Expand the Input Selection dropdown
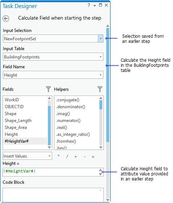Screen dimensions: 173x203 pos(100,38)
